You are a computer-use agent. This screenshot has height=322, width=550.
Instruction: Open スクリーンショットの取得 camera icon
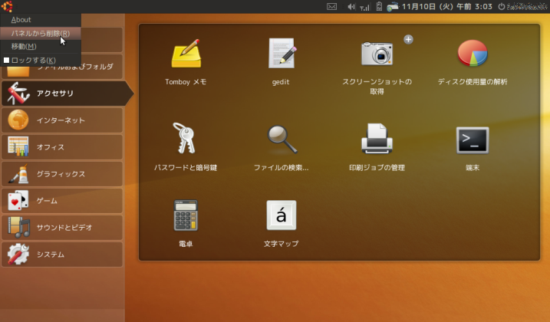click(377, 54)
